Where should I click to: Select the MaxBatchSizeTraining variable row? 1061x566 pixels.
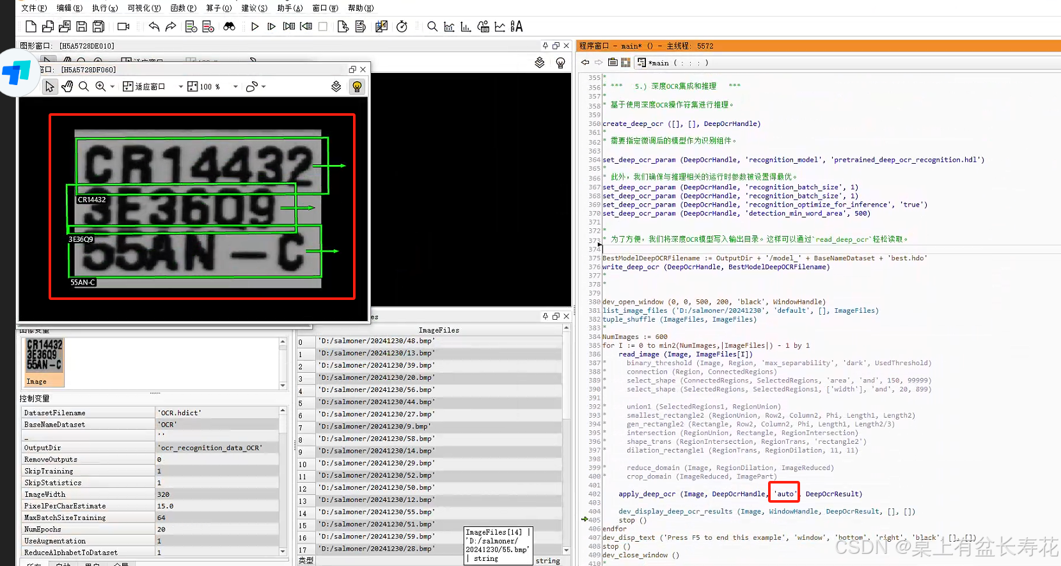[x=150, y=518]
